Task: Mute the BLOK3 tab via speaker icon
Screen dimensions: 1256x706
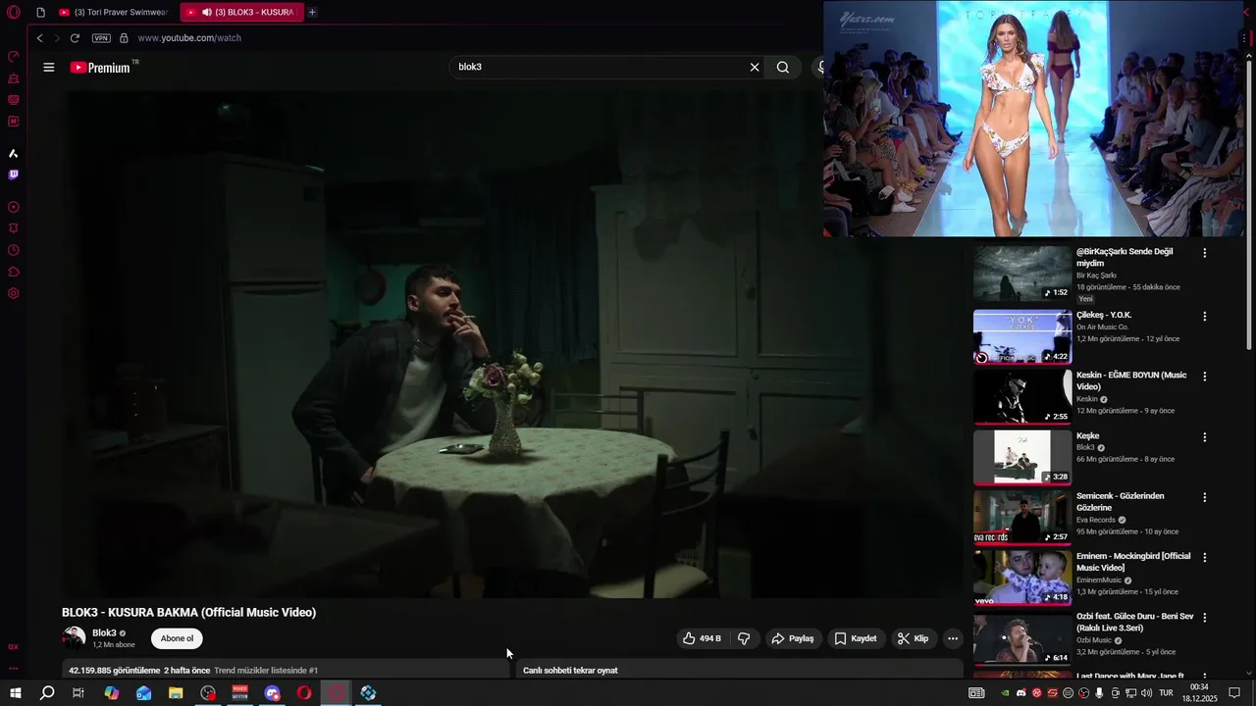Action: click(x=207, y=13)
